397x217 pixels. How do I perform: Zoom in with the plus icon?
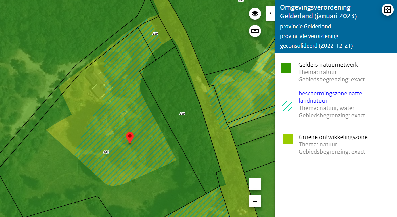255,184
